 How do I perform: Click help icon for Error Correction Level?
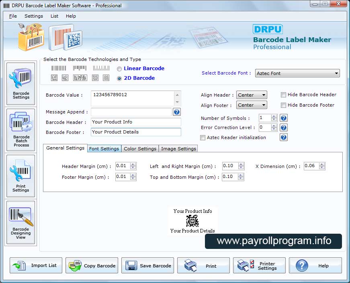283,127
